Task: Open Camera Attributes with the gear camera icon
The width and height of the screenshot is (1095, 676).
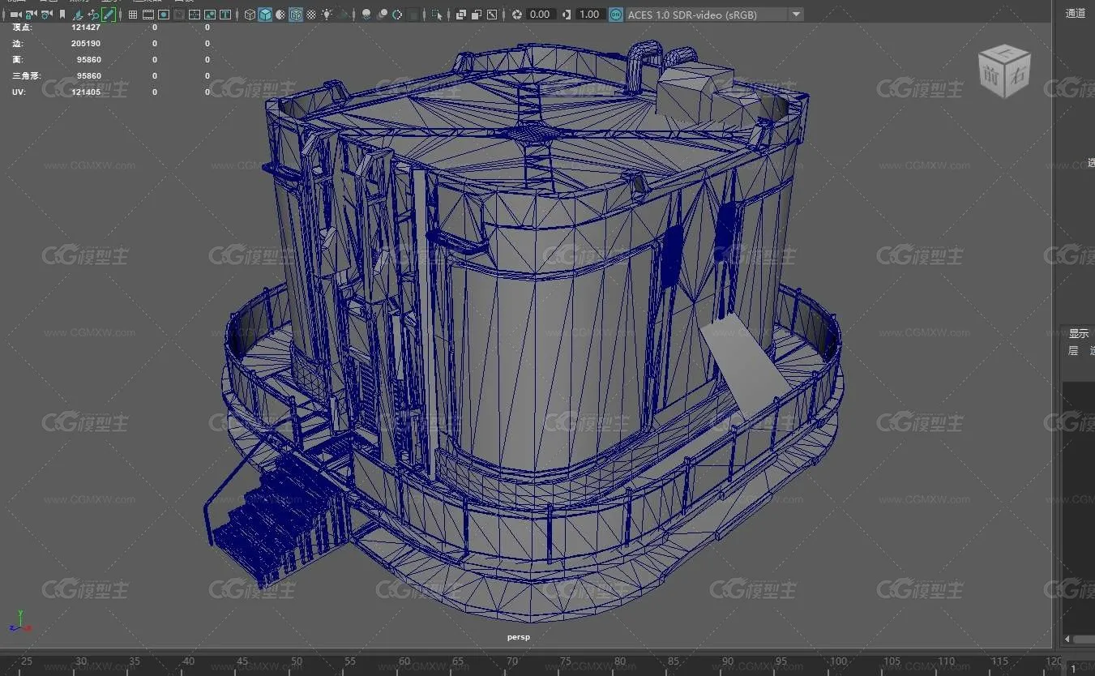Action: pyautogui.click(x=46, y=15)
